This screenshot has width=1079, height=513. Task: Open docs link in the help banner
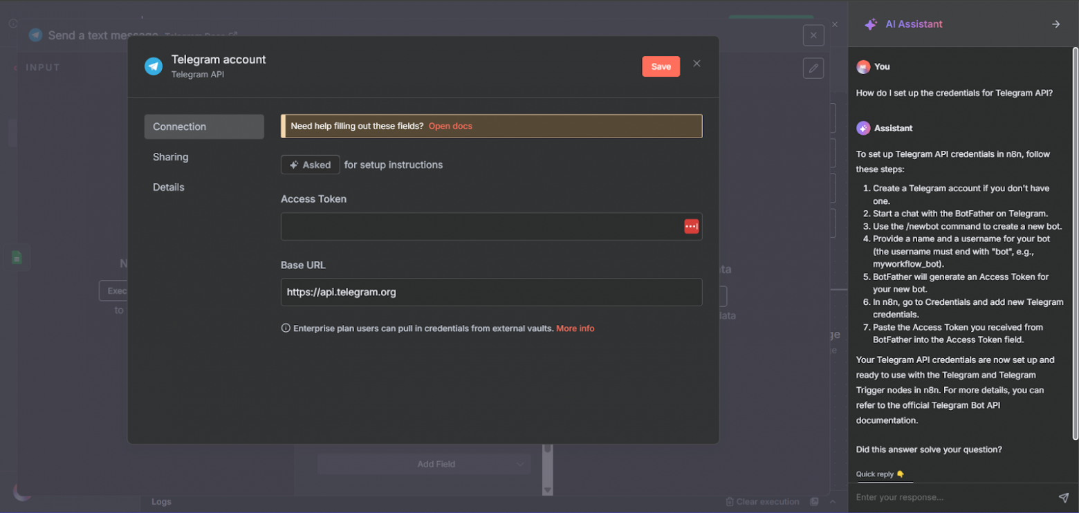pos(450,126)
